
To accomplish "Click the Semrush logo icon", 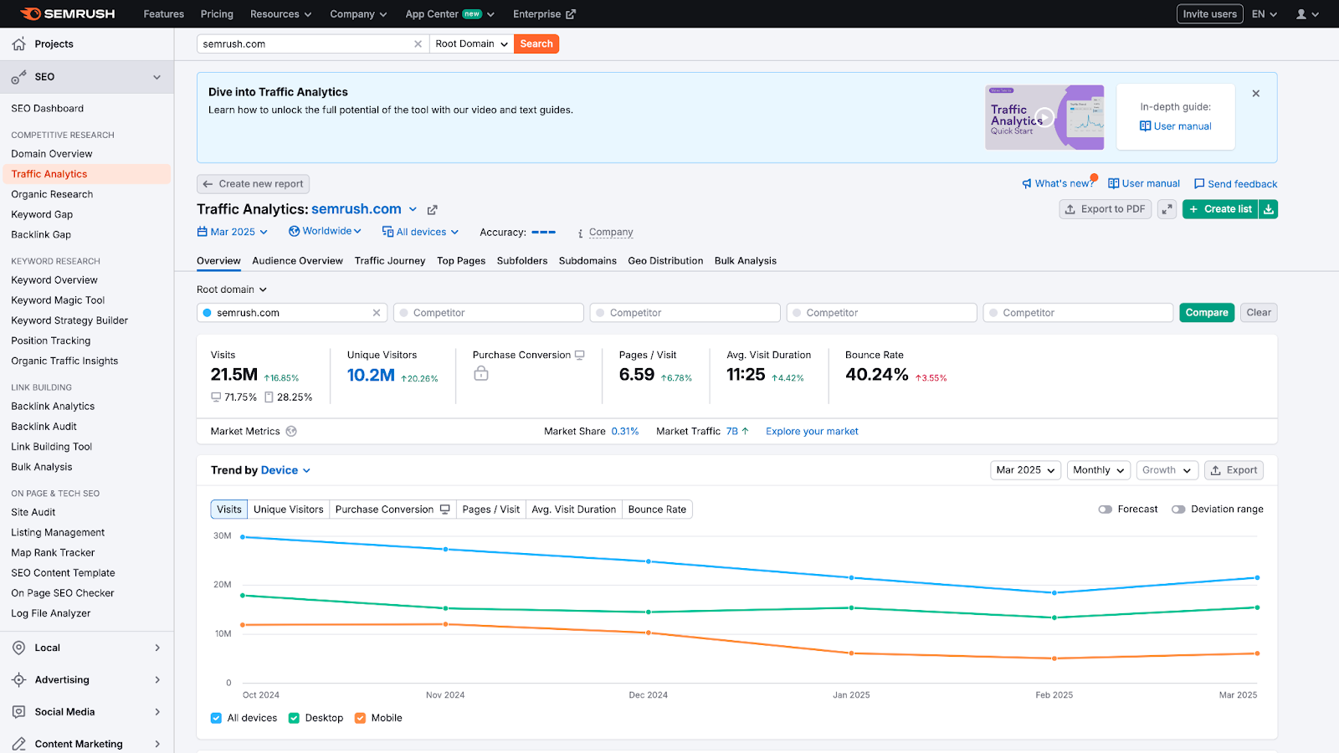I will coord(33,13).
